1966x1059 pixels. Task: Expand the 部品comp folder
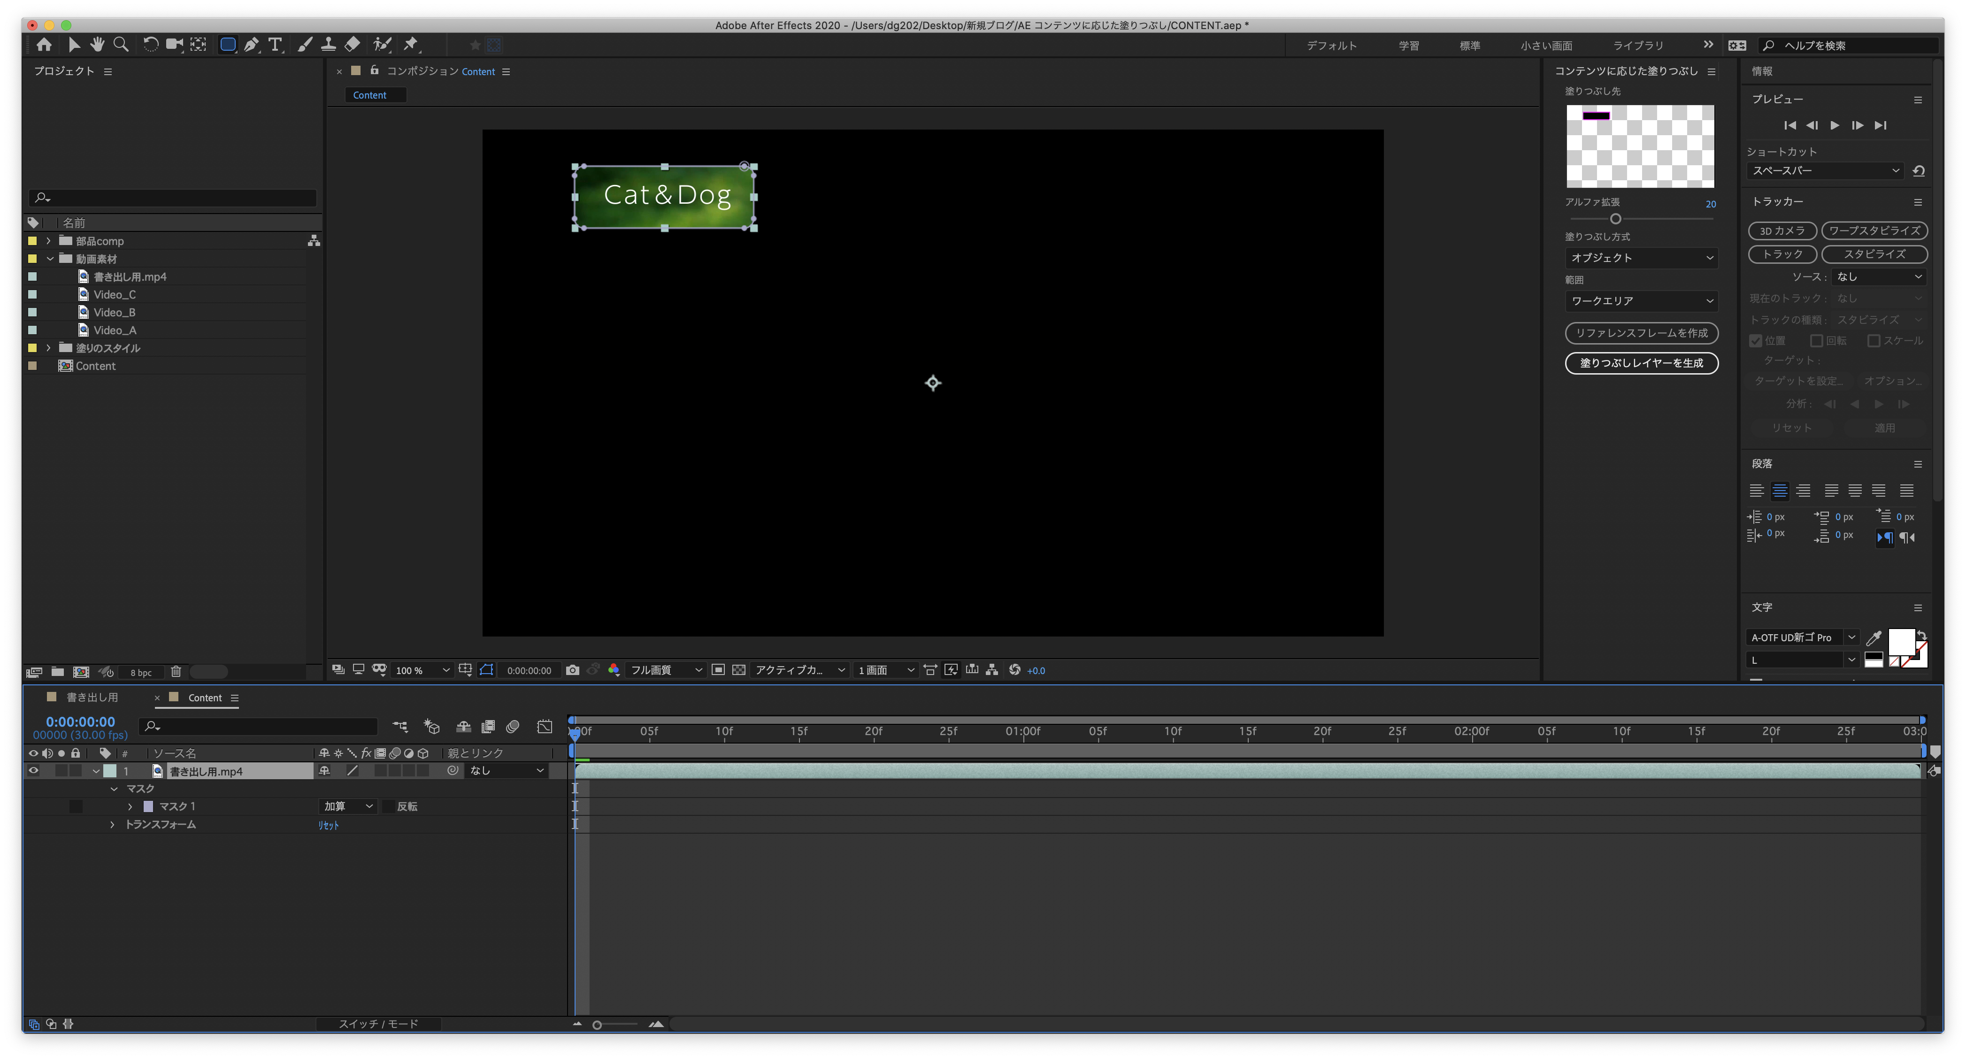[49, 240]
